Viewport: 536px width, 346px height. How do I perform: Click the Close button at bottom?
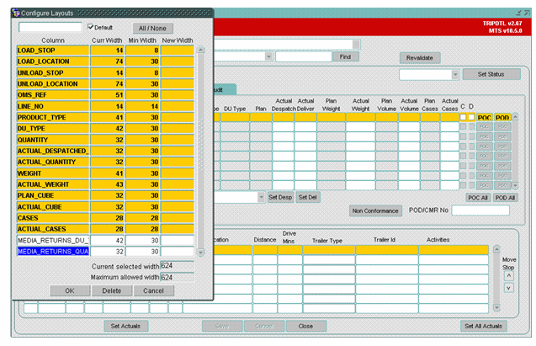(x=305, y=326)
